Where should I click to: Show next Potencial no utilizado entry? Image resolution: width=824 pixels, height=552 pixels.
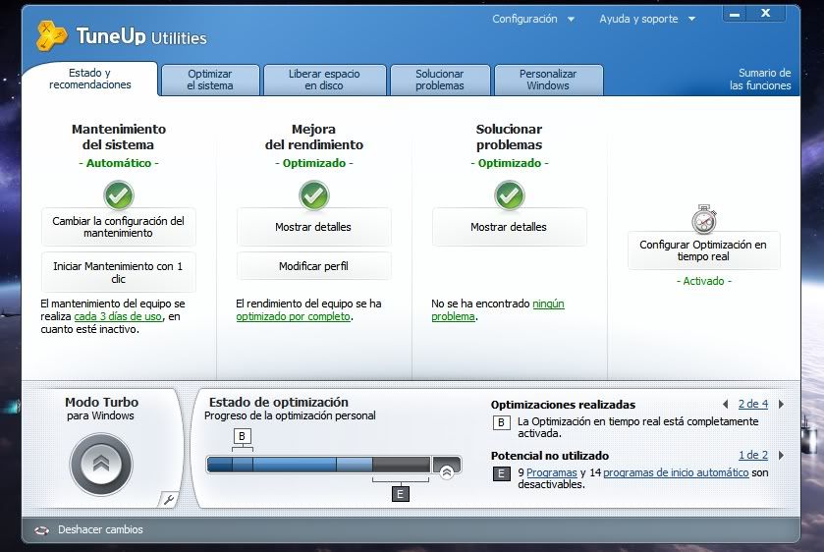782,456
